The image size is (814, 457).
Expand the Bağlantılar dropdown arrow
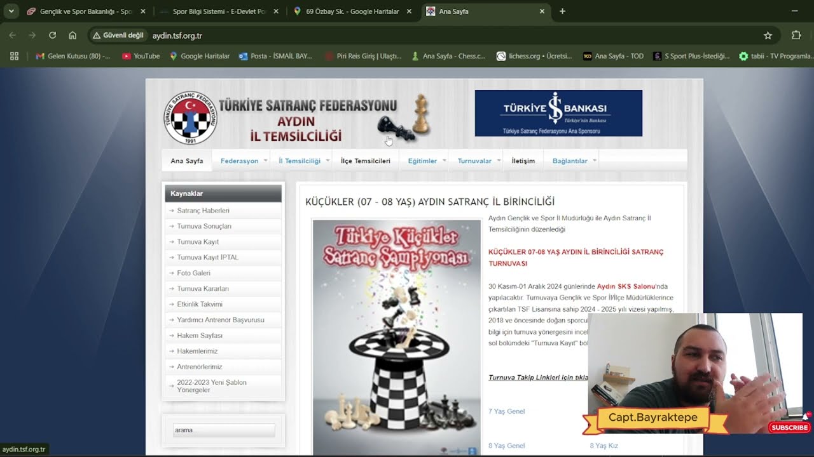595,161
